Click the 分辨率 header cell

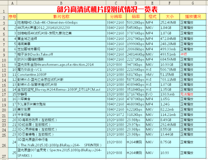[x=116, y=17]
